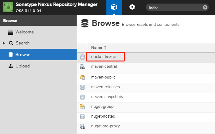This screenshot has width=215, height=134.
Task: Click the upload arrow icon
Action: (x=11, y=66)
